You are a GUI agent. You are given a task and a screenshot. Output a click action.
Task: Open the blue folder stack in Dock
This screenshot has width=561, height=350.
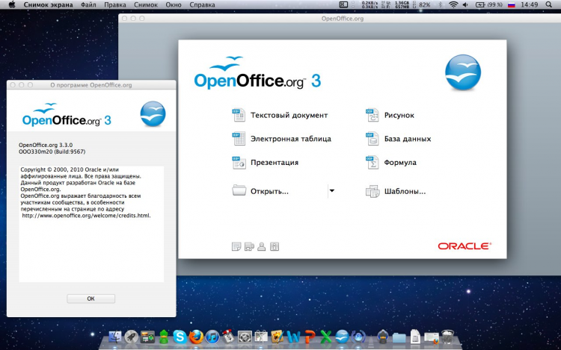click(399, 337)
